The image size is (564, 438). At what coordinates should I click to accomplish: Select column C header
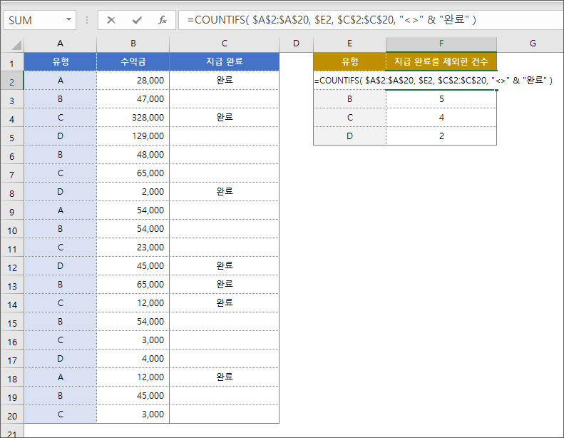pos(225,44)
